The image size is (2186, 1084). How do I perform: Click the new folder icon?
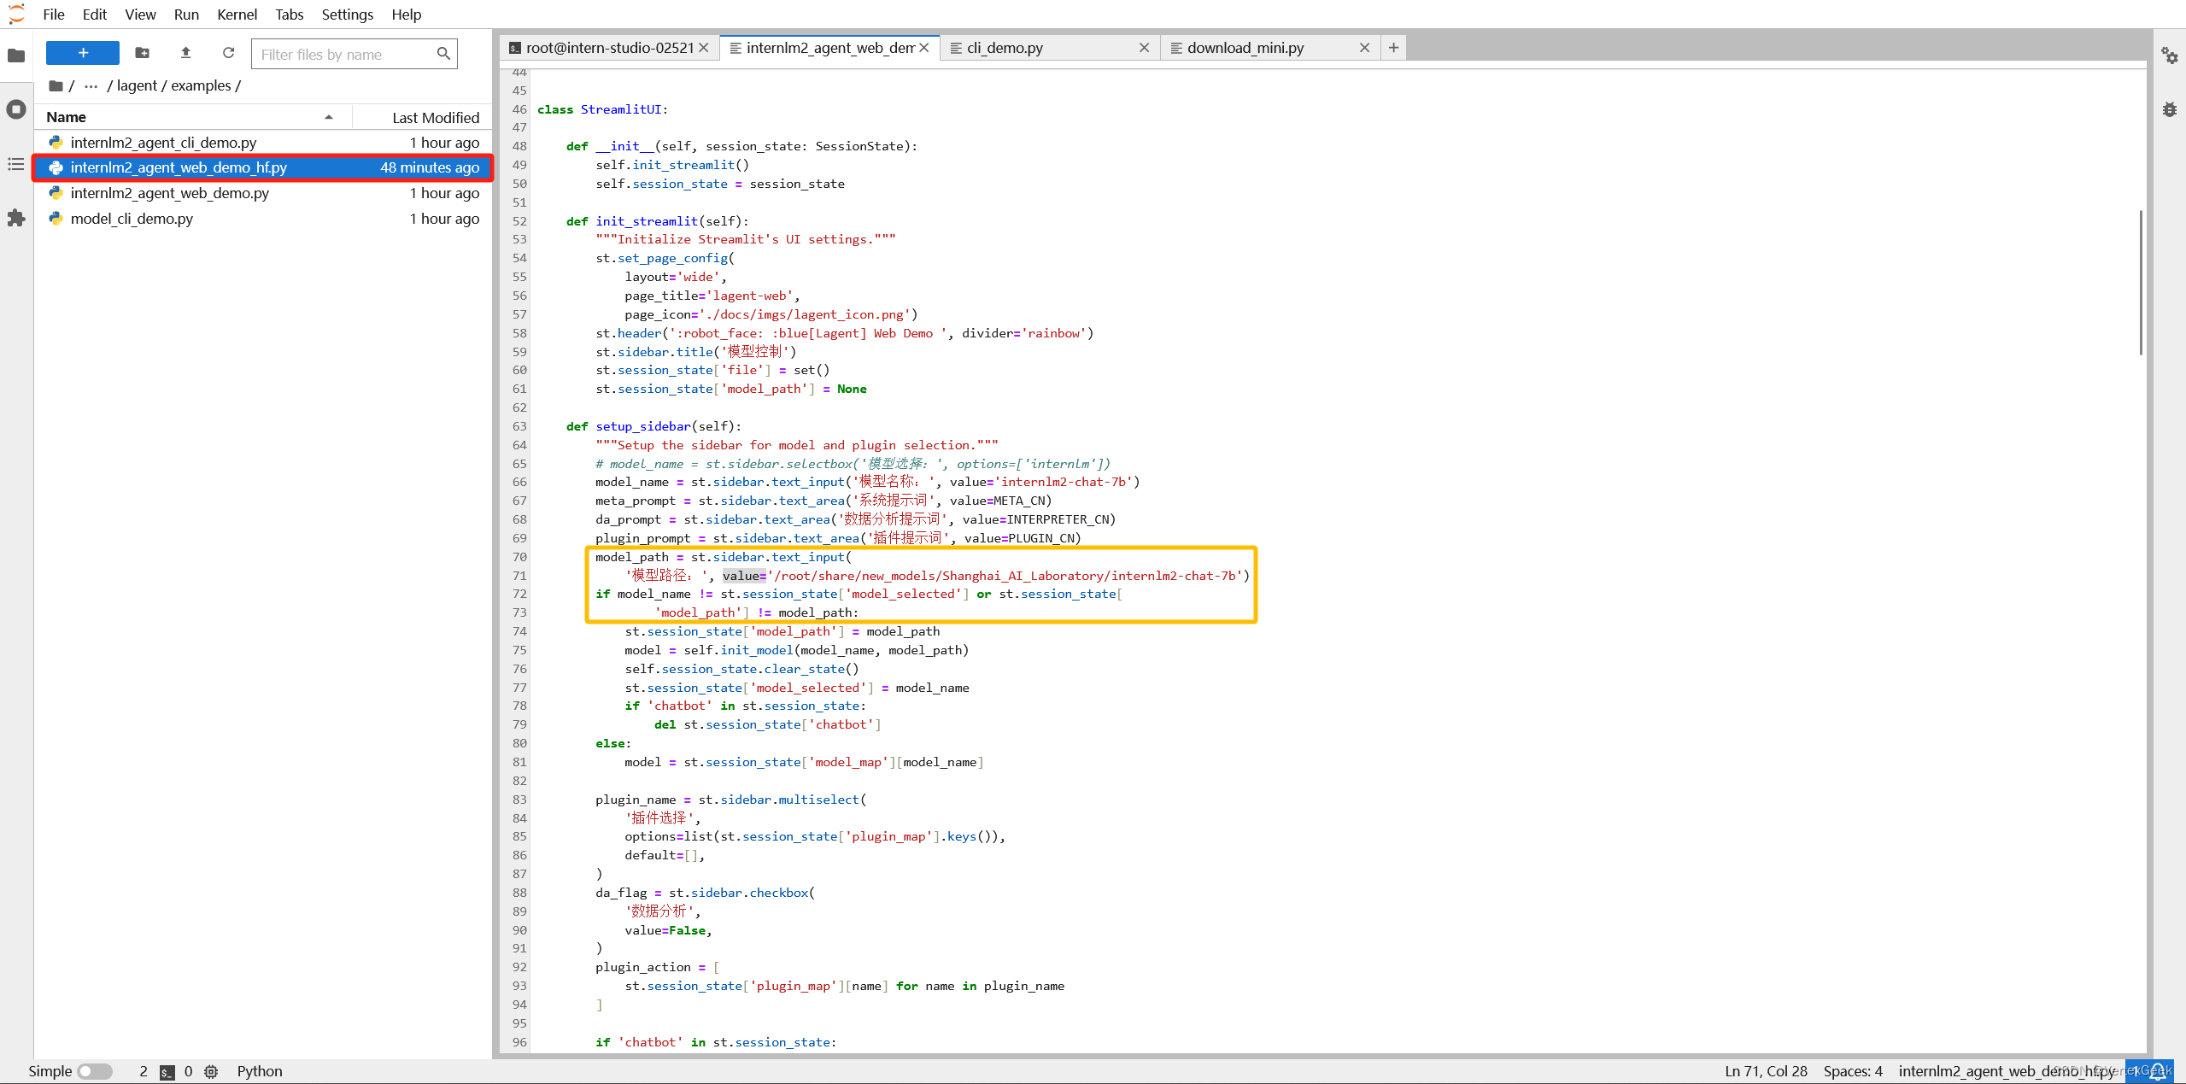[x=143, y=53]
